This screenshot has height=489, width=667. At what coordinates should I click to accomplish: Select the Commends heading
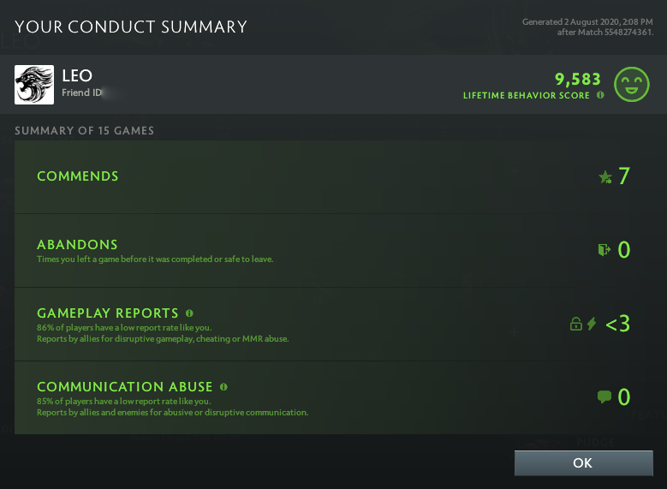78,176
